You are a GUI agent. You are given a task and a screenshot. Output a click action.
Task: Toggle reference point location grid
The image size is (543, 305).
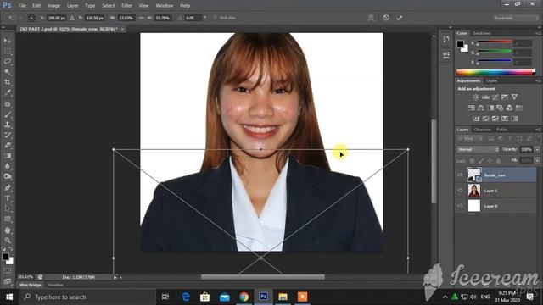click(x=31, y=18)
